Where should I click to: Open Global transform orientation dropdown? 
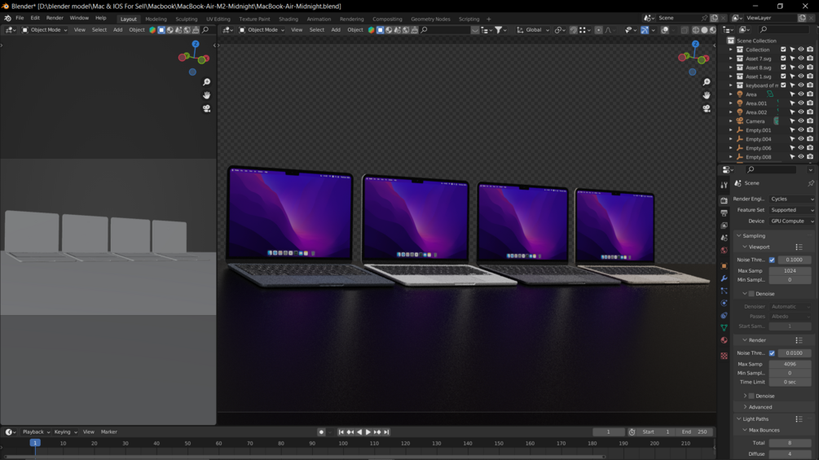(x=533, y=30)
